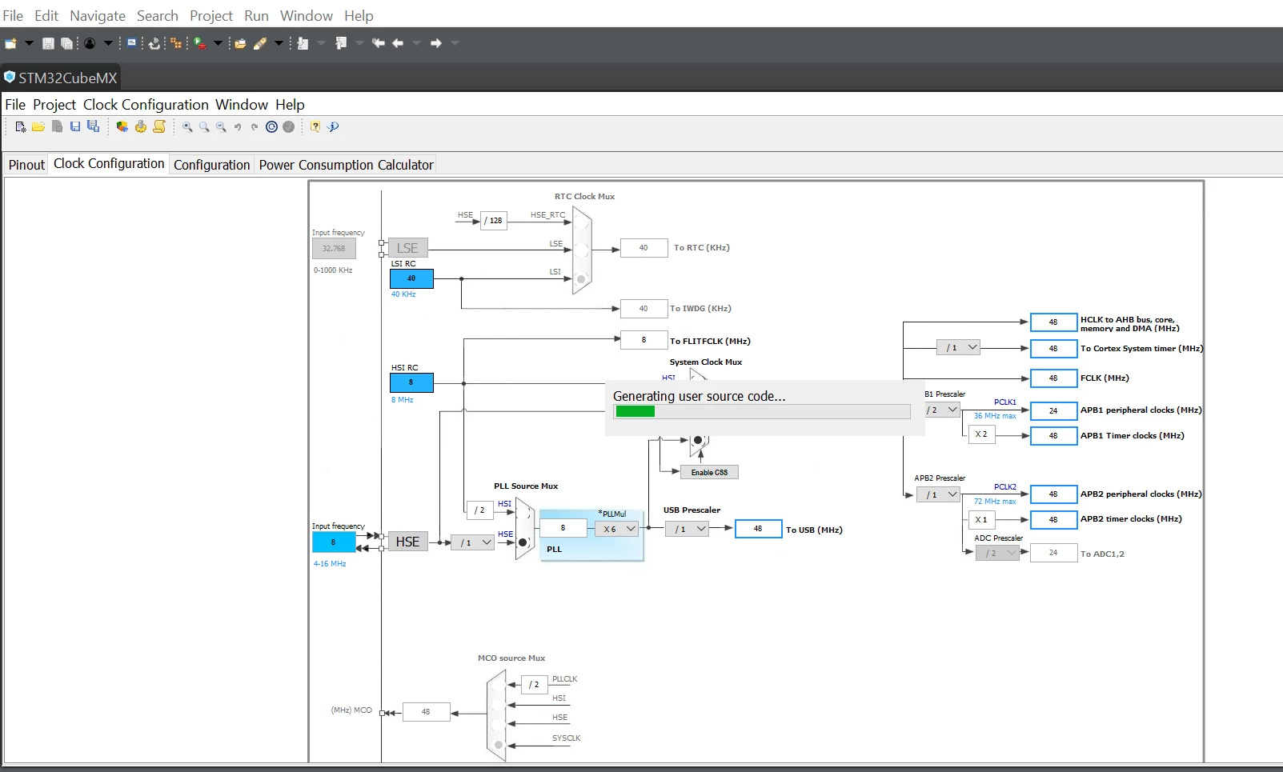Open dropdown arrow next to run icon

point(218,43)
